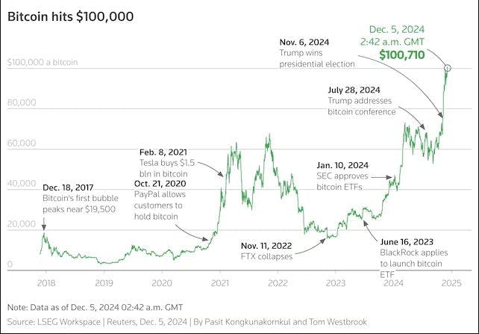Click the "$100,000 a bitcoin" y-axis label
The width and height of the screenshot is (479, 334).
pos(43,63)
